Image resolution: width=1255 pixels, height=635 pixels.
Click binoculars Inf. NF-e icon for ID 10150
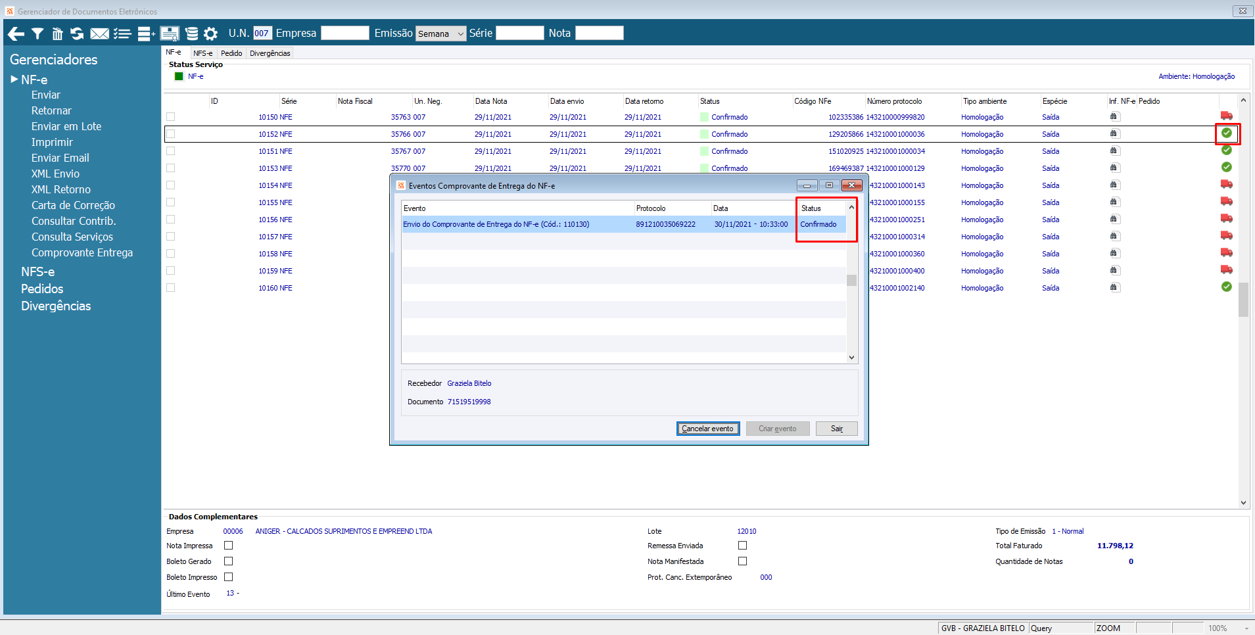click(1114, 117)
